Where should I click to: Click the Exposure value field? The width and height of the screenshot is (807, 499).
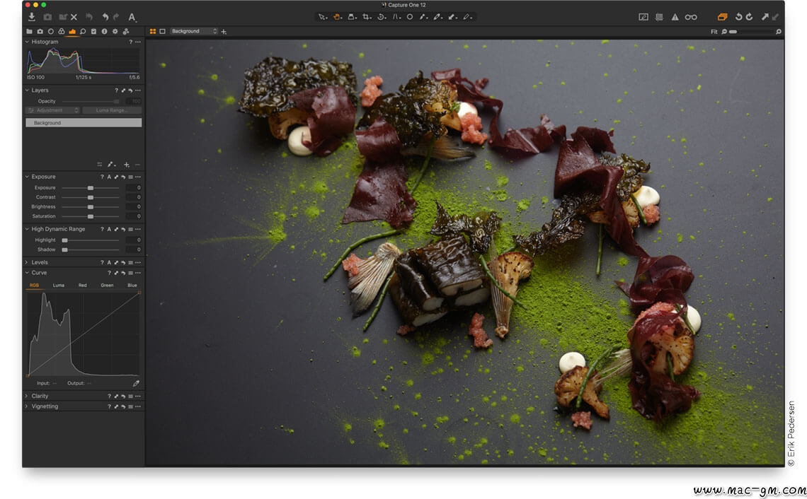tap(134, 188)
